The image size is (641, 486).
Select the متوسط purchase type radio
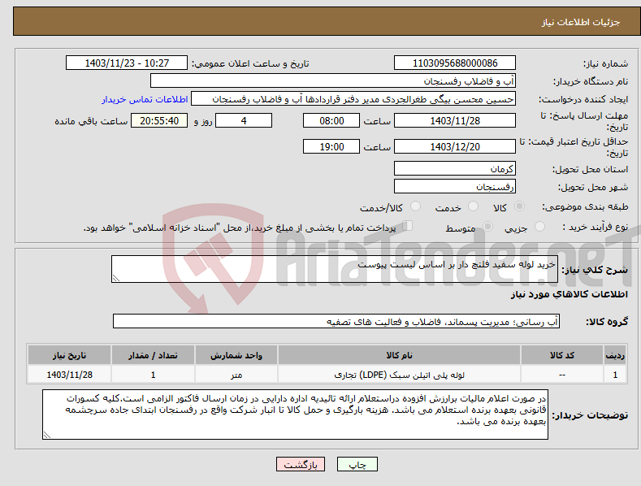point(487,227)
